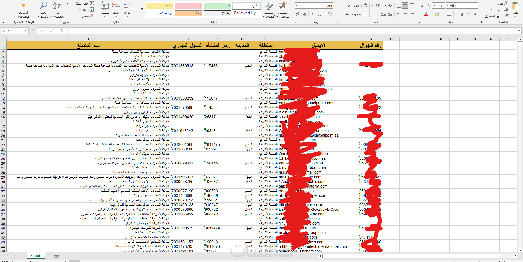523x262 pixels.
Task: Open the Arial font name dropdown
Action: click(447, 5)
